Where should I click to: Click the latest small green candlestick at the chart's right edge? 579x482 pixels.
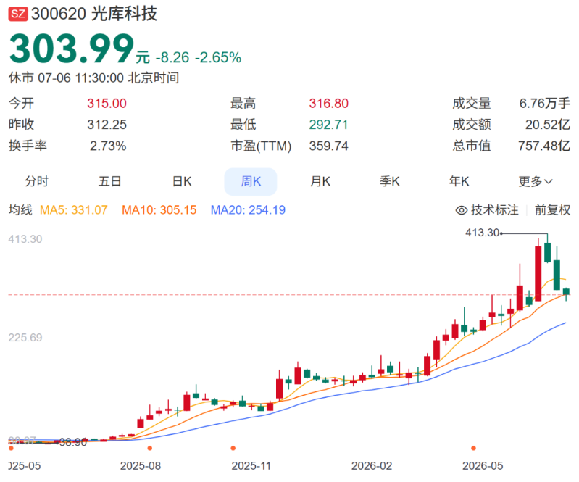coord(566,292)
